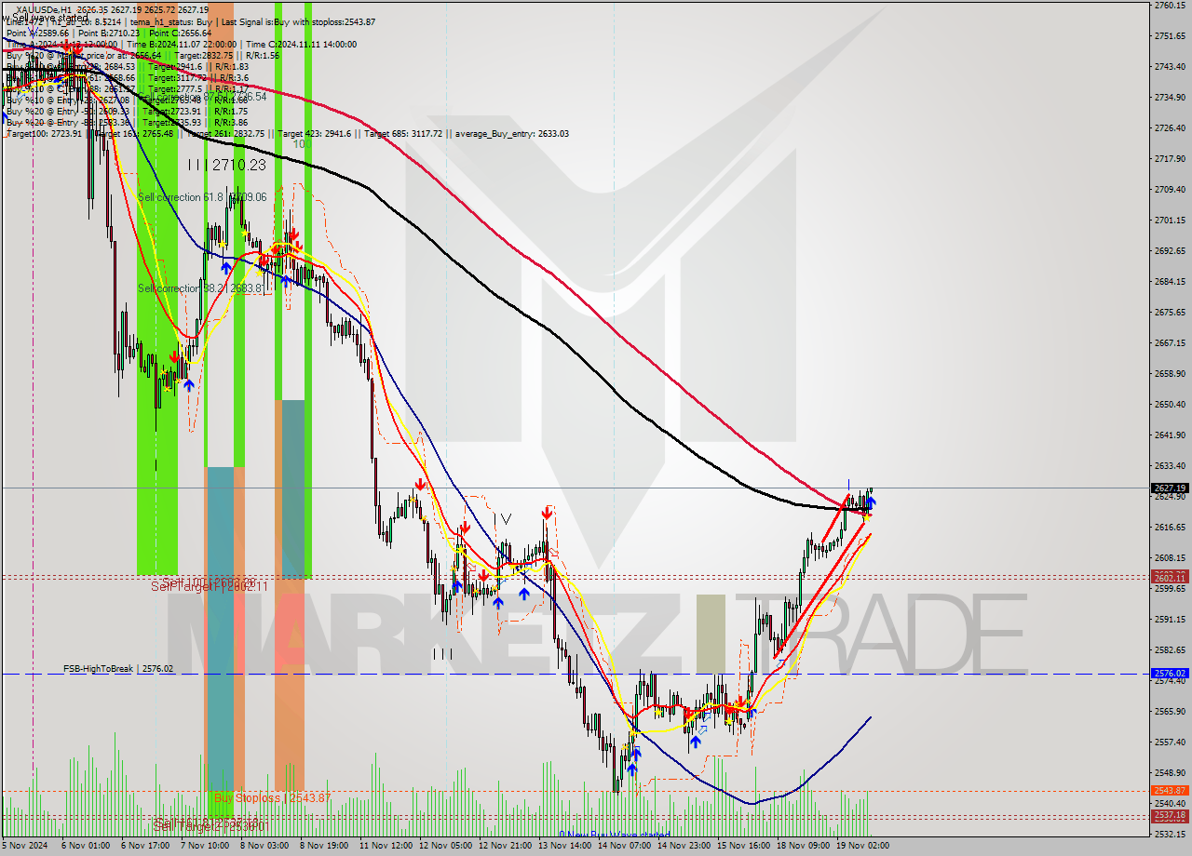Click the blue 2576.02 price axis tag
The image size is (1192, 856).
(1170, 673)
